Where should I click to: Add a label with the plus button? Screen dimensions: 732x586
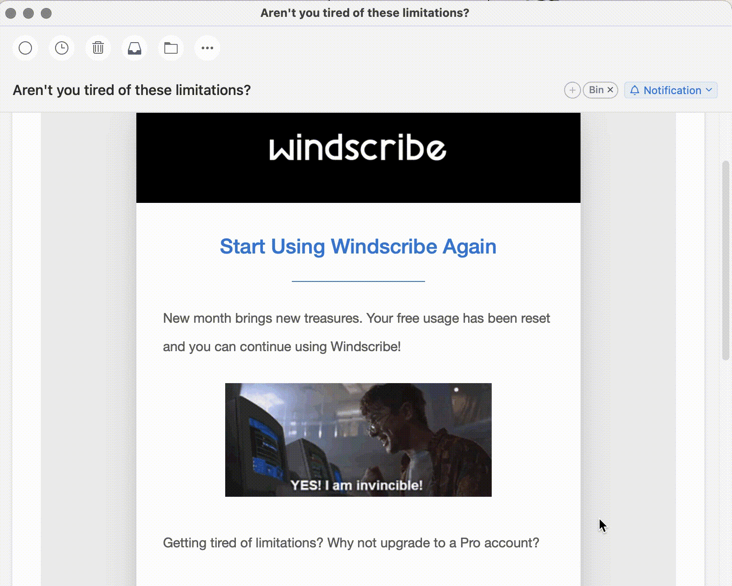pos(573,90)
